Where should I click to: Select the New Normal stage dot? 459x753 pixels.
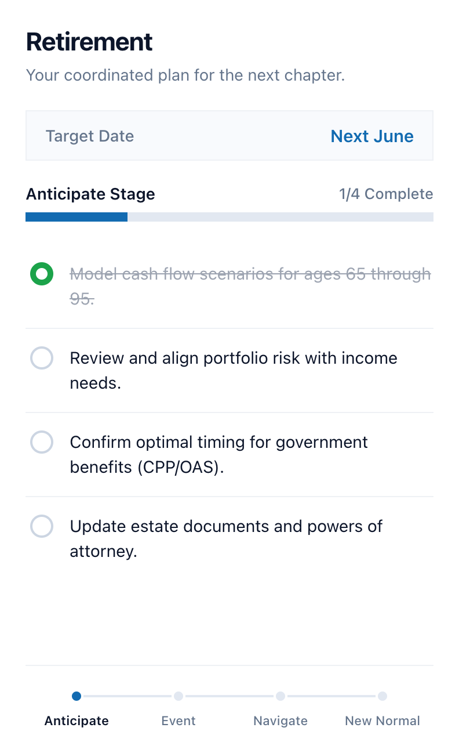pyautogui.click(x=382, y=696)
